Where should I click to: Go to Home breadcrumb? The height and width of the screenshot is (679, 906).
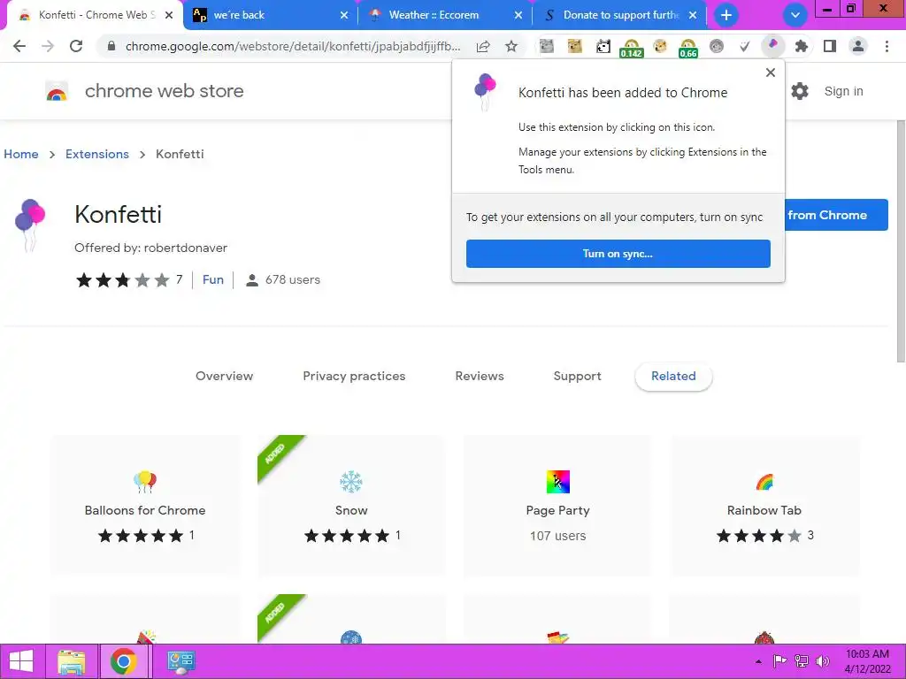click(x=21, y=154)
